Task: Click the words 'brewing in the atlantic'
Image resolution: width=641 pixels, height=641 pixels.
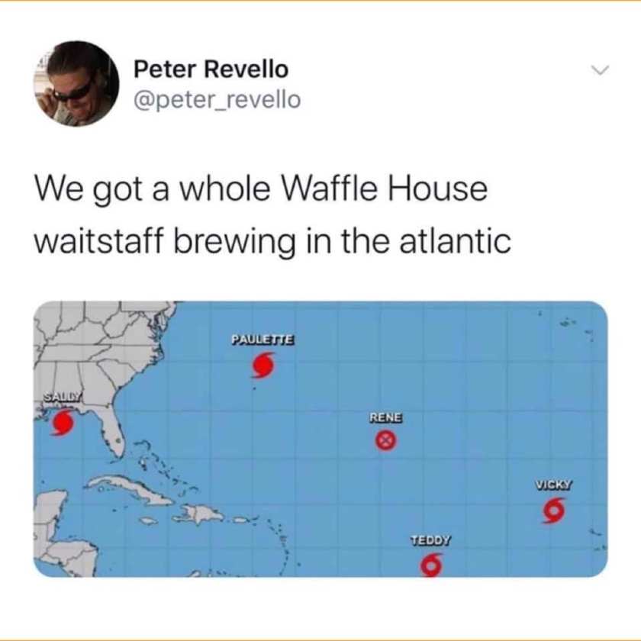Action: point(343,241)
